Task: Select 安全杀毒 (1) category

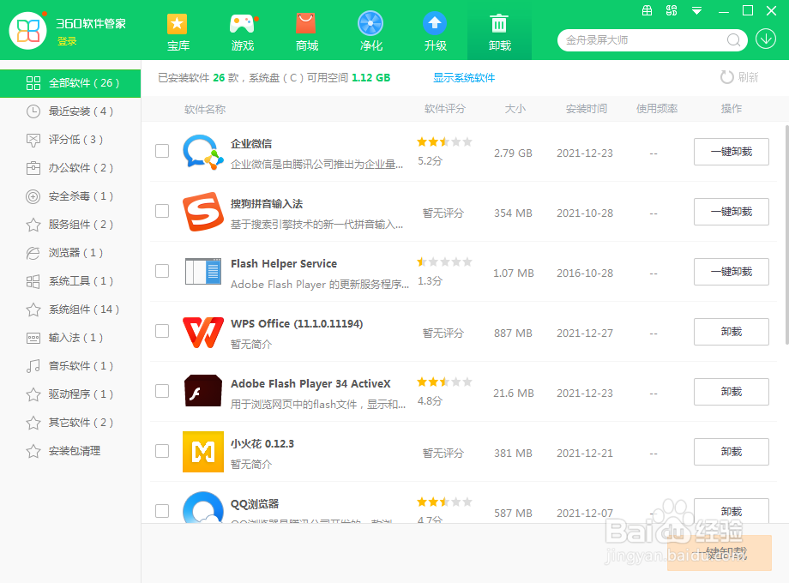Action: (70, 196)
